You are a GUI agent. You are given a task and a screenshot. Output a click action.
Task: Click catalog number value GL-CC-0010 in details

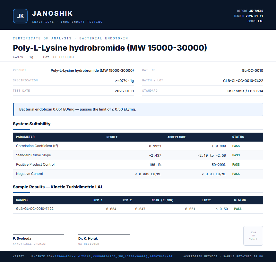[253, 70]
